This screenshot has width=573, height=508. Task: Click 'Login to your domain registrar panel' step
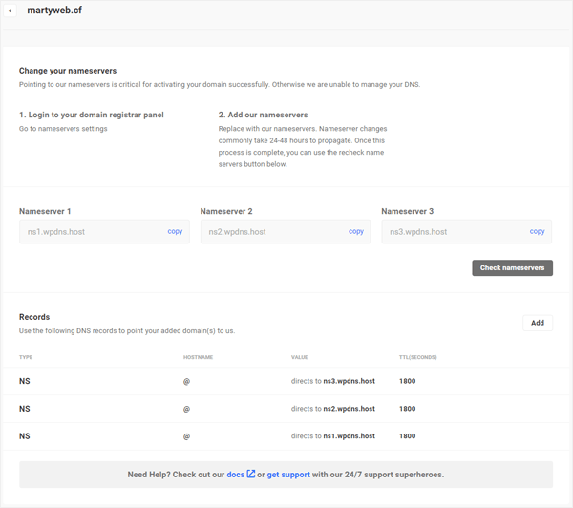[x=92, y=115]
